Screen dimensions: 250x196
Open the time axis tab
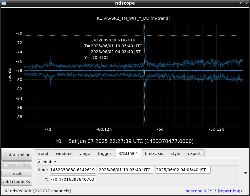[154, 153]
